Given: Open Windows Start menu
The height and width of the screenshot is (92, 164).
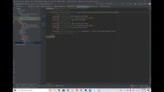Looking at the screenshot, I should tap(15, 90).
